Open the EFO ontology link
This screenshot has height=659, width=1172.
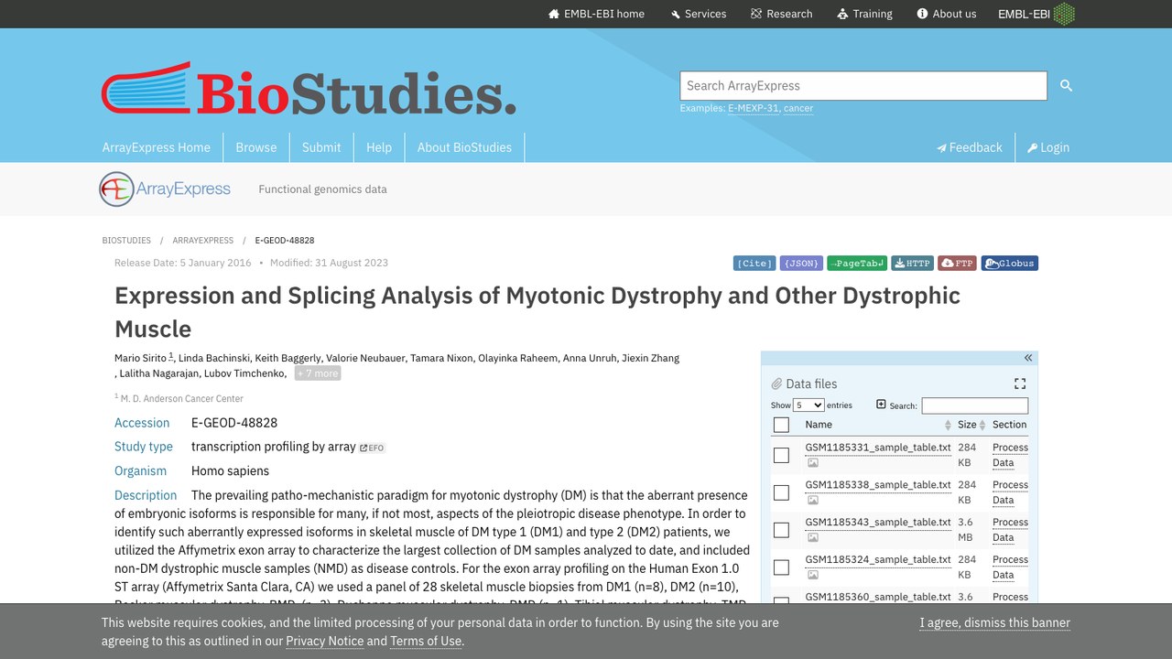click(x=372, y=448)
